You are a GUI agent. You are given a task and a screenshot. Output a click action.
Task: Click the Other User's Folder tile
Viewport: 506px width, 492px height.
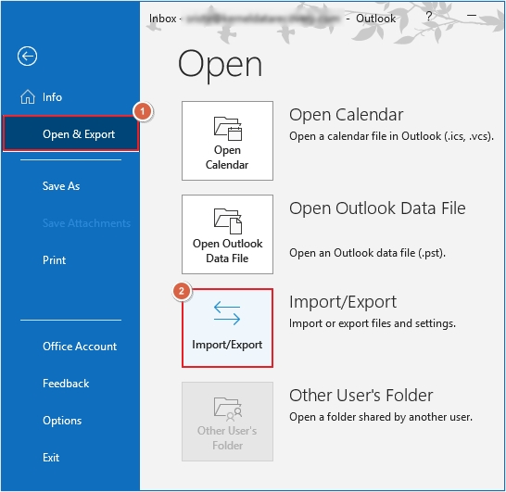tap(227, 422)
